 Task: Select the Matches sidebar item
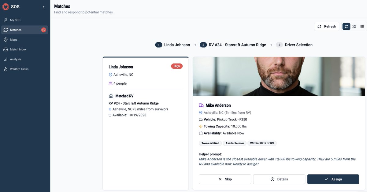coord(25,30)
